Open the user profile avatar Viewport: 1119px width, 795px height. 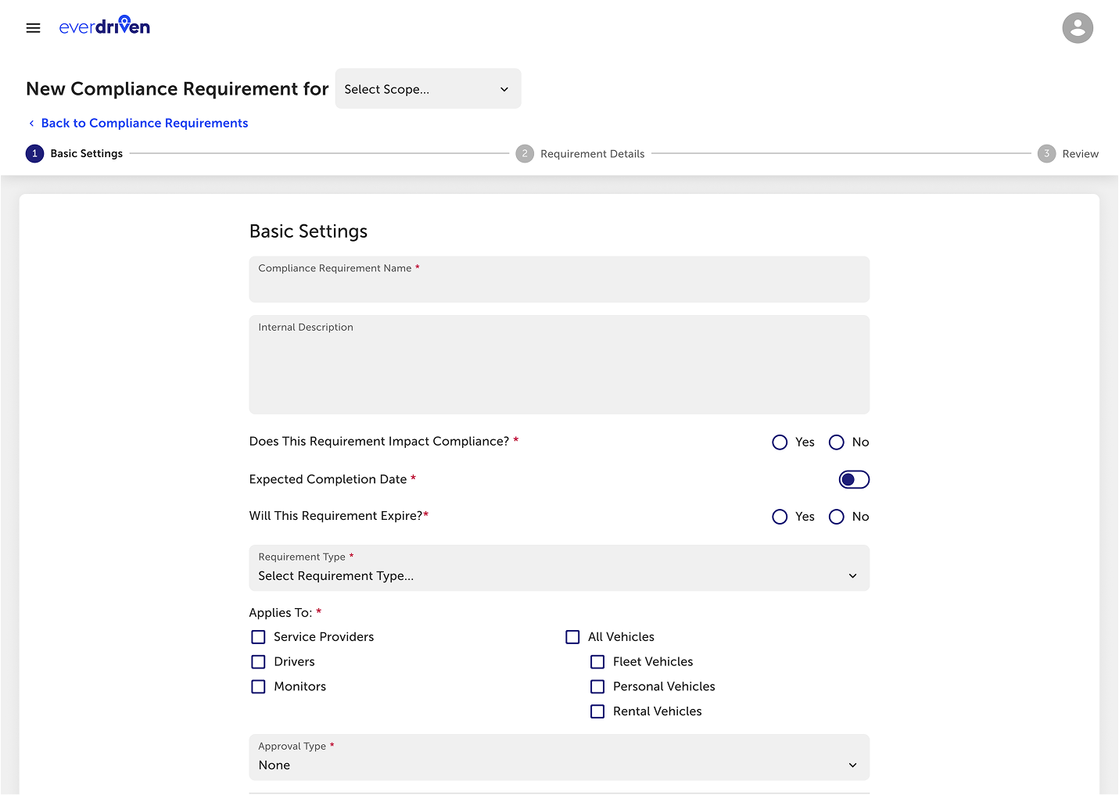tap(1077, 28)
